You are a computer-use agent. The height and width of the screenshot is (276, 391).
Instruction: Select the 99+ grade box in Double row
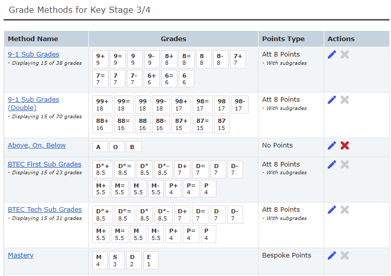(x=103, y=104)
